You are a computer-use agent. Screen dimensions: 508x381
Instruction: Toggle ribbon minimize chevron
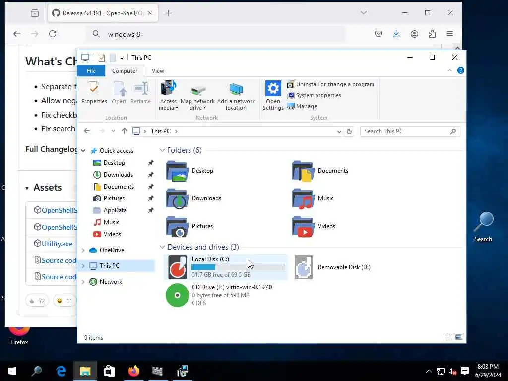pos(449,70)
